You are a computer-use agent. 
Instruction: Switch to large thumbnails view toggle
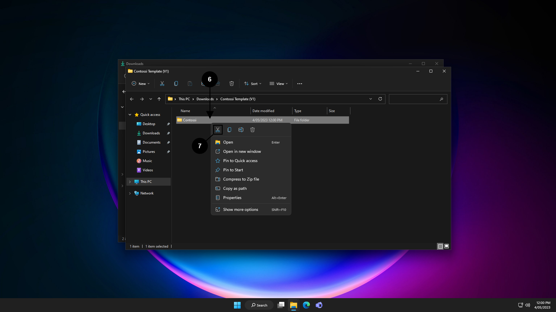447,246
